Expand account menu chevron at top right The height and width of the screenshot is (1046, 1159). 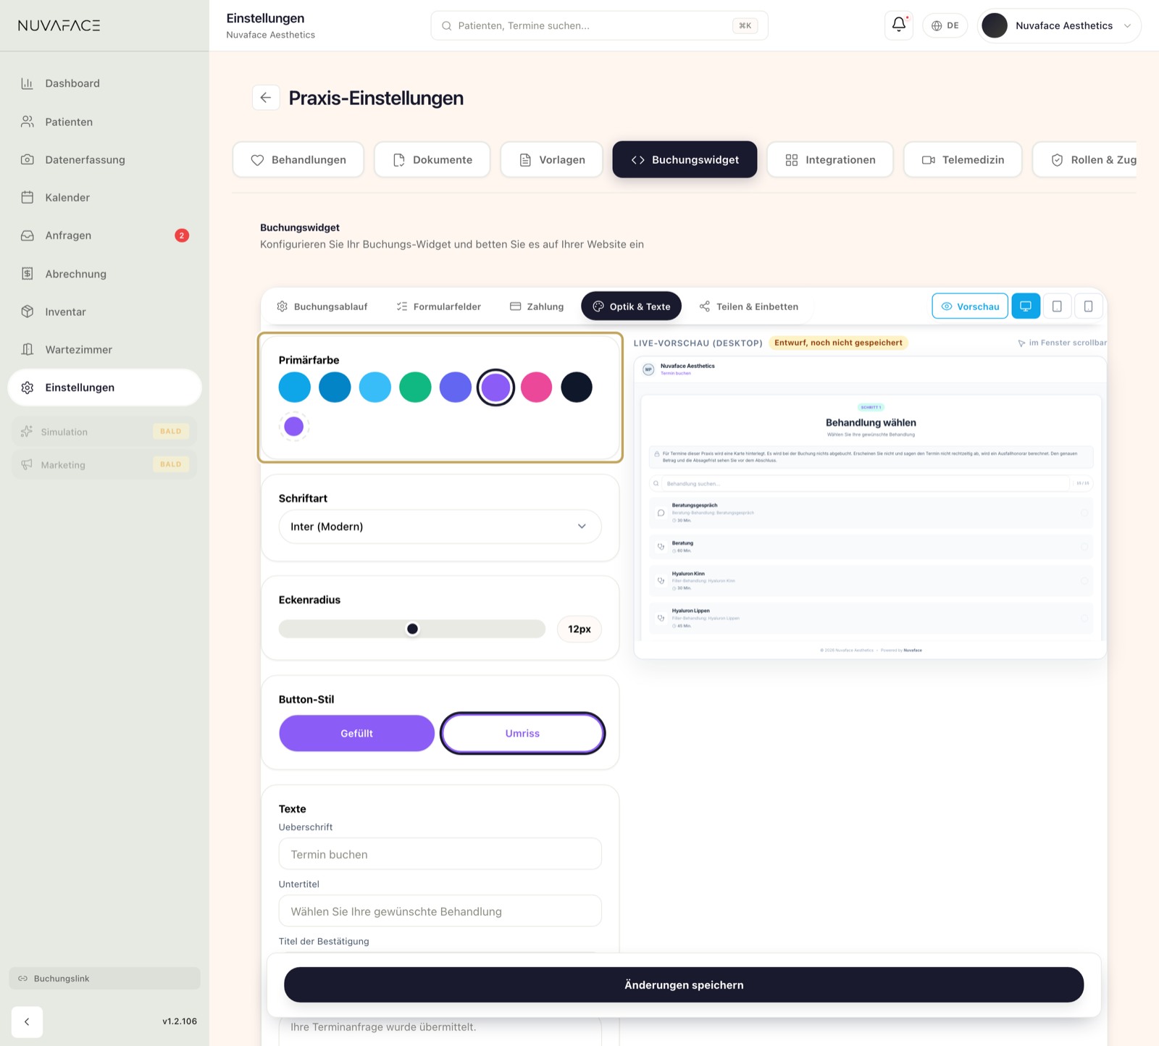click(1127, 25)
